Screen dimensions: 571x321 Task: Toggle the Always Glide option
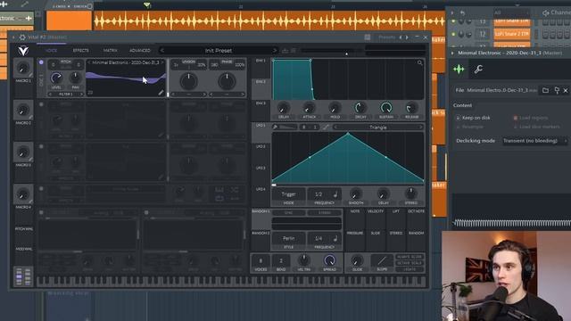tap(410, 257)
